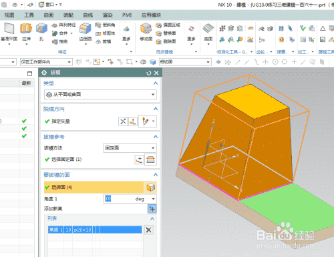This screenshot has height=257, width=334.
Task: Click the reverse direction icon beside 指定矢量
Action: click(123, 121)
